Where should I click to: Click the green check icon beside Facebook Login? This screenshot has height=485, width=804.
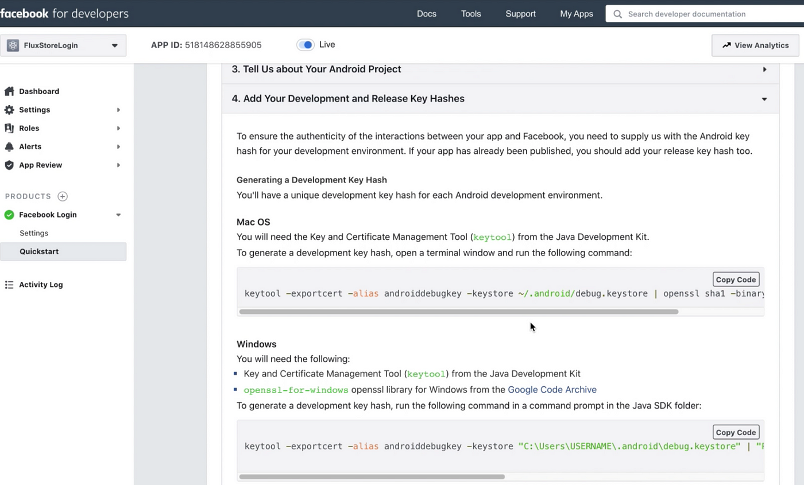pos(9,215)
